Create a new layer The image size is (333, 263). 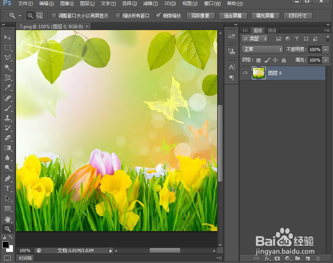pos(308,258)
